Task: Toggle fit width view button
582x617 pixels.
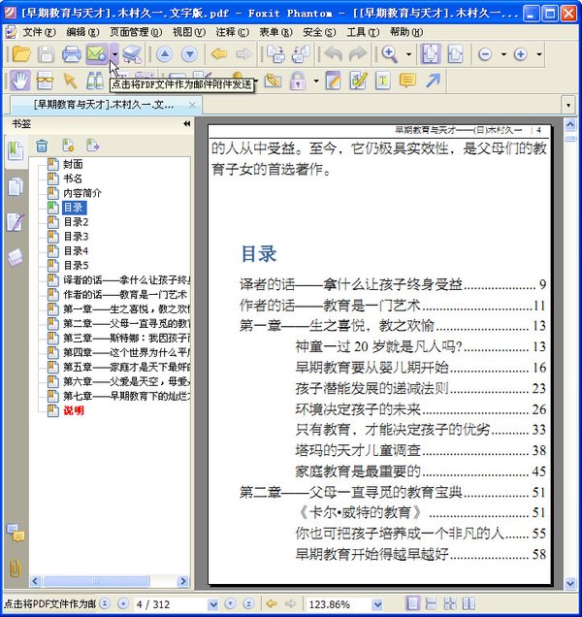Action: (x=455, y=54)
